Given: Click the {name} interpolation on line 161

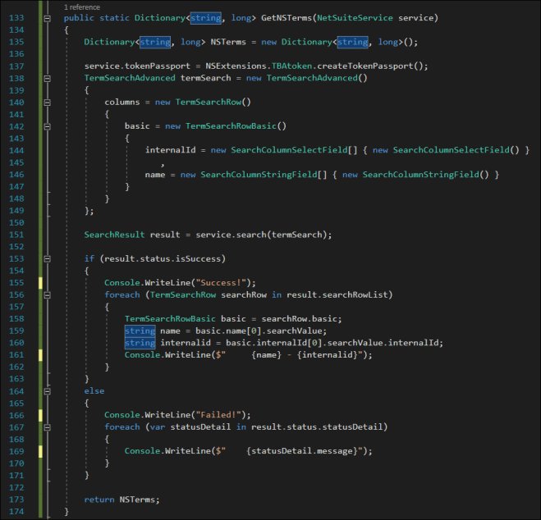Looking at the screenshot, I should coord(266,355).
